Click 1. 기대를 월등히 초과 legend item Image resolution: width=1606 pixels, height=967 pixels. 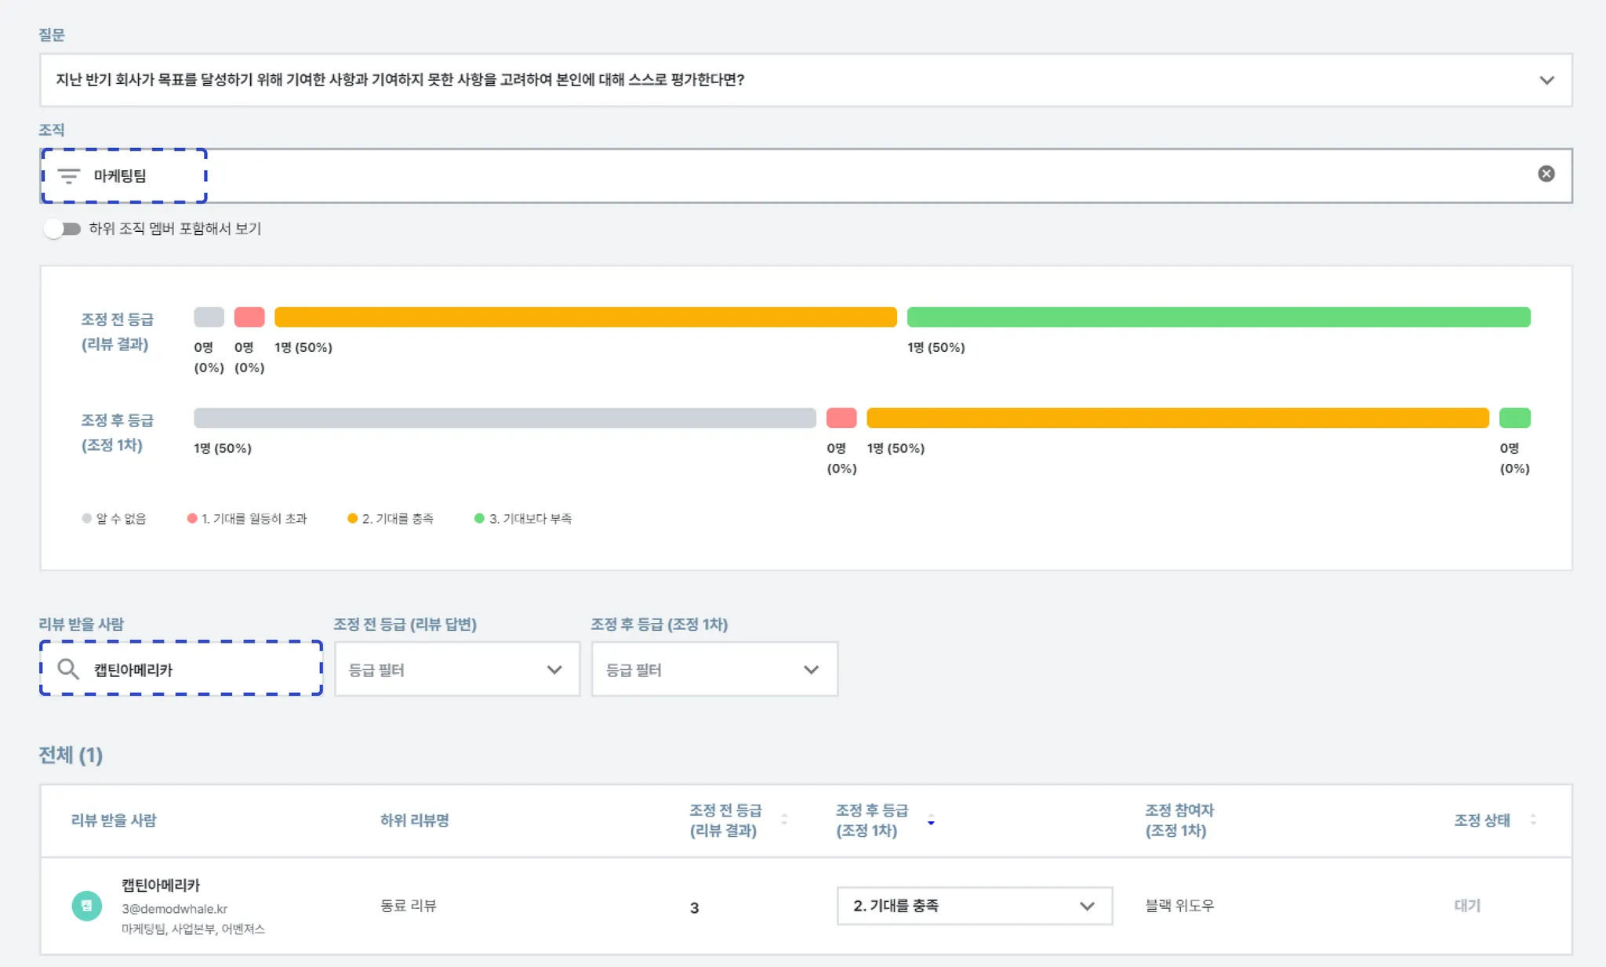point(248,519)
